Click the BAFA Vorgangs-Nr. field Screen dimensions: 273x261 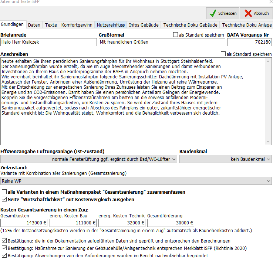(249, 42)
